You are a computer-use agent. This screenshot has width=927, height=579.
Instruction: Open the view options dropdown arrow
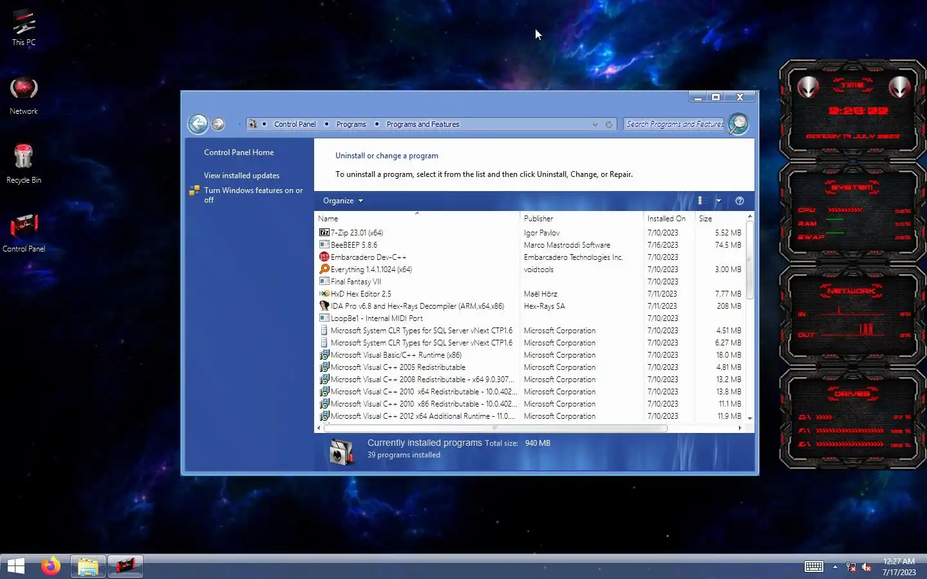click(x=718, y=201)
